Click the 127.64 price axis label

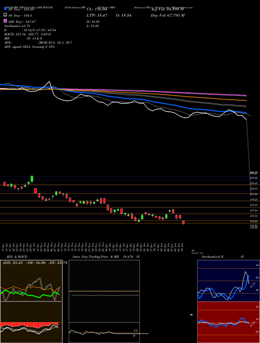click(x=254, y=210)
